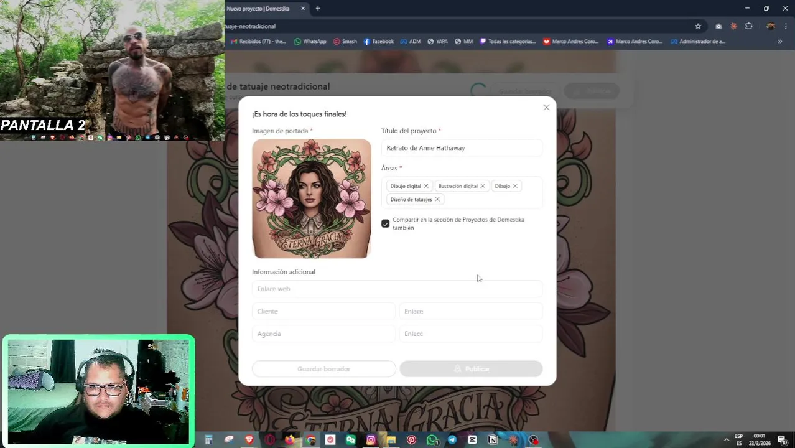Click the Enlace web input field
Viewport: 795px width, 448px height.
click(397, 289)
